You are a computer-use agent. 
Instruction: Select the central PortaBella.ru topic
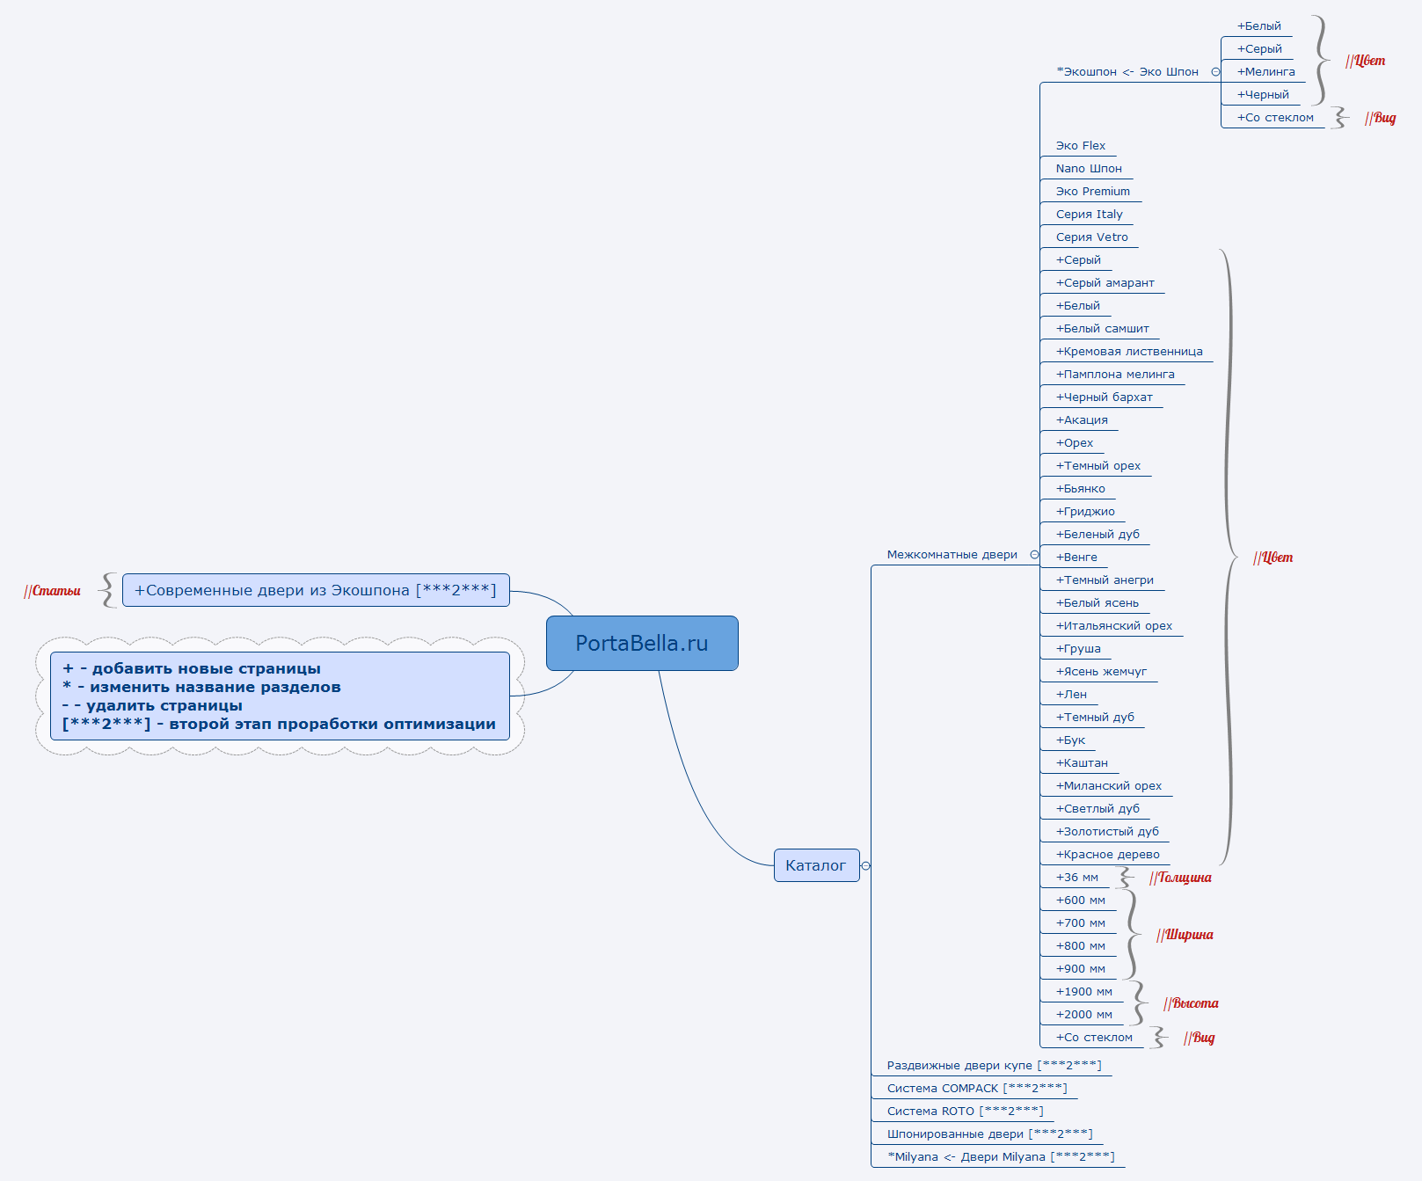(x=642, y=643)
